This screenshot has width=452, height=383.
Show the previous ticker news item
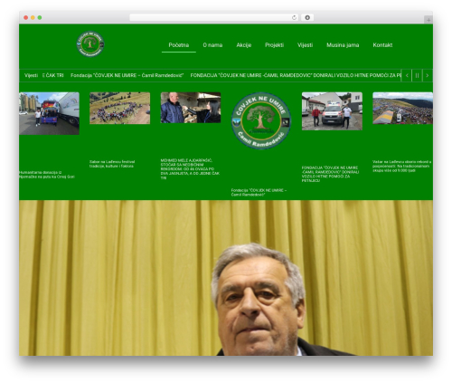(407, 75)
